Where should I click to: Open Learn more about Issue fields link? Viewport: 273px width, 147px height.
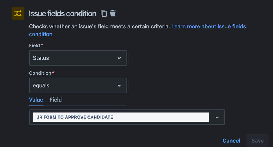tap(209, 26)
